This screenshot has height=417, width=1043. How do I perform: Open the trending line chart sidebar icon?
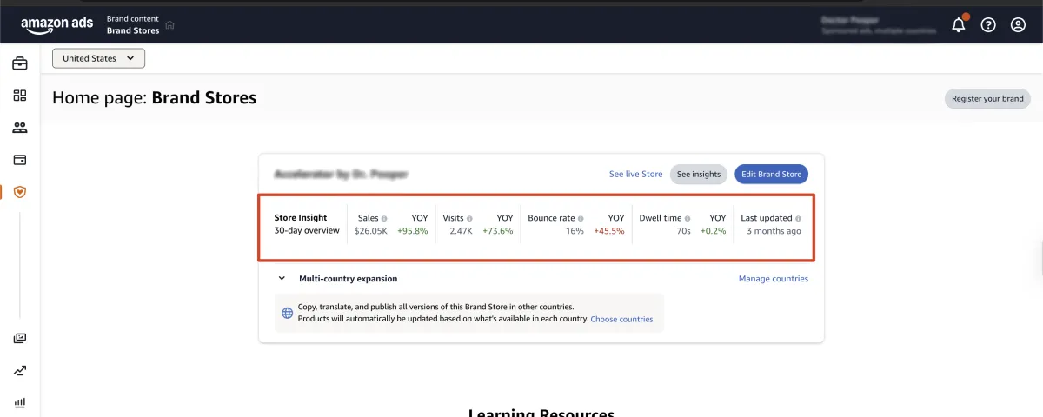[x=19, y=370]
